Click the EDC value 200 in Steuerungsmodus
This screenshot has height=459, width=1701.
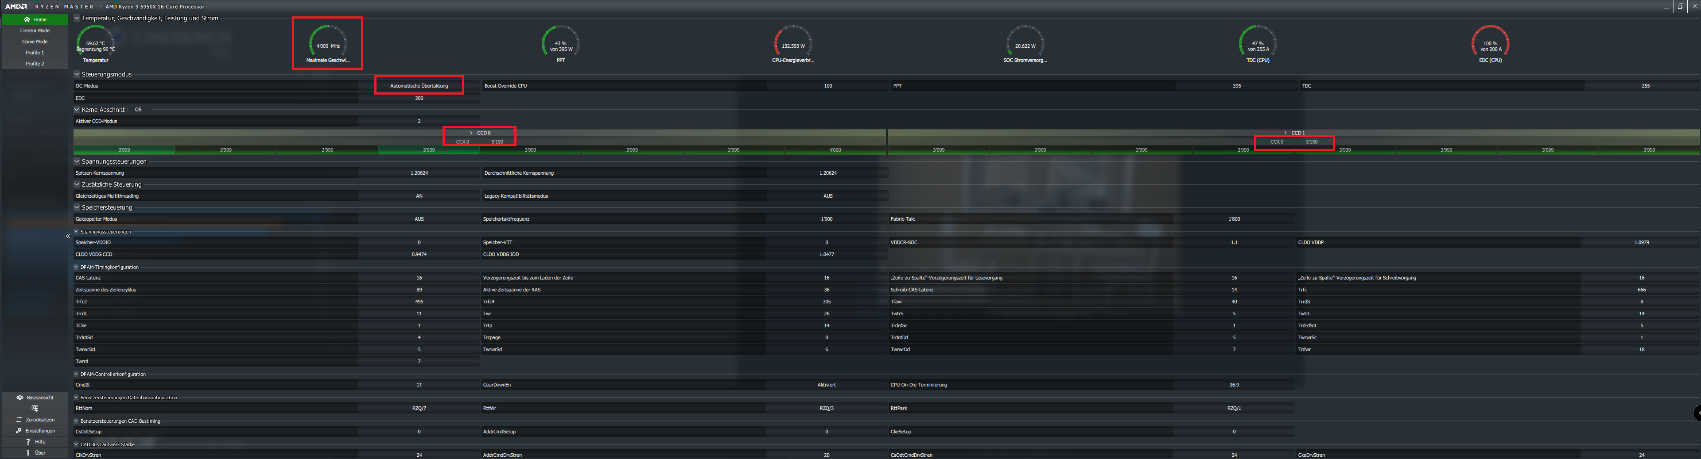pos(419,98)
